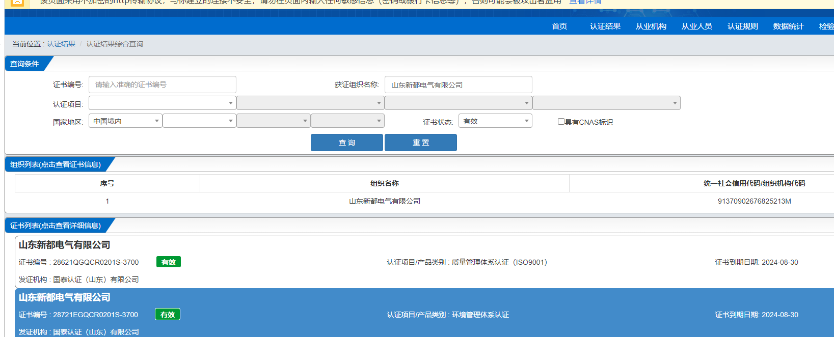Open the 从业机构 navigation item

[x=651, y=26]
